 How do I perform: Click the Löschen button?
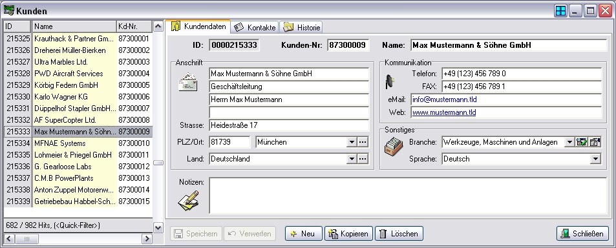399,234
